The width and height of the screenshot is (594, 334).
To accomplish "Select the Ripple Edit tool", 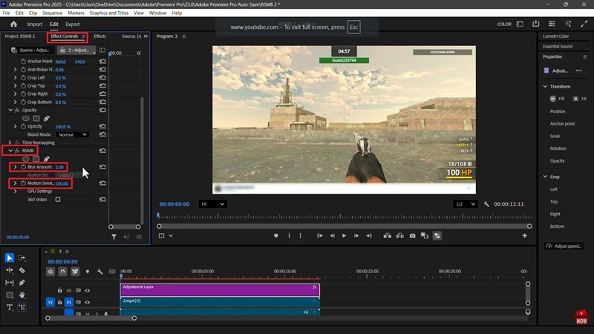I will tap(10, 270).
